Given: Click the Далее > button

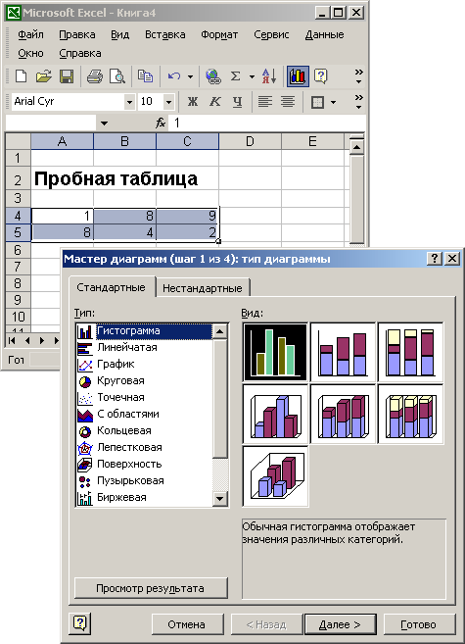Looking at the screenshot, I should [340, 624].
